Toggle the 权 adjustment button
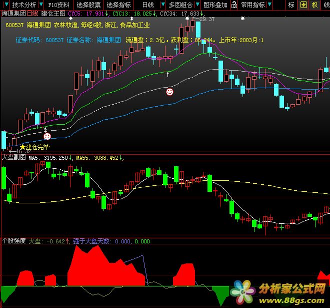Screen dimensions: 330x308 (314, 5)
